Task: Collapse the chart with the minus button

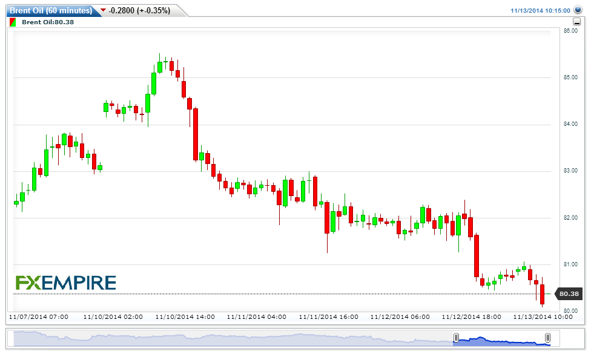Action: [576, 22]
